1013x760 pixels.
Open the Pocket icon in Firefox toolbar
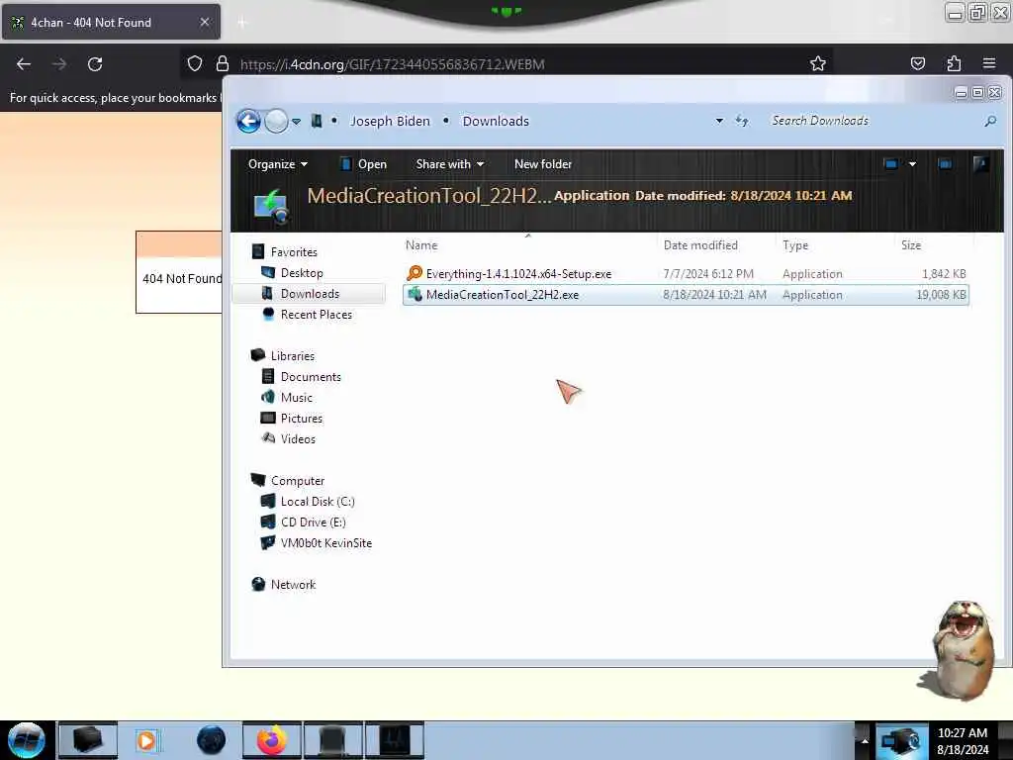pos(917,63)
